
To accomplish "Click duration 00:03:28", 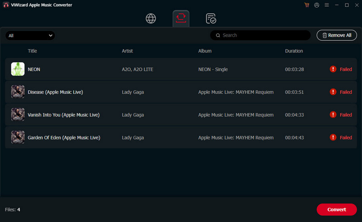I will [x=295, y=69].
